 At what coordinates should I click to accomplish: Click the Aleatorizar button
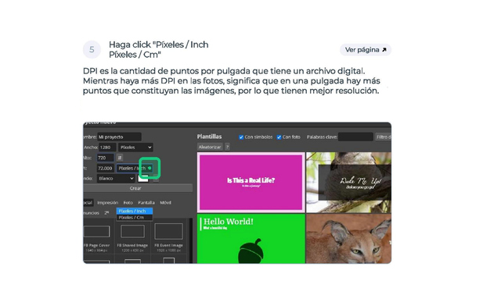[210, 147]
